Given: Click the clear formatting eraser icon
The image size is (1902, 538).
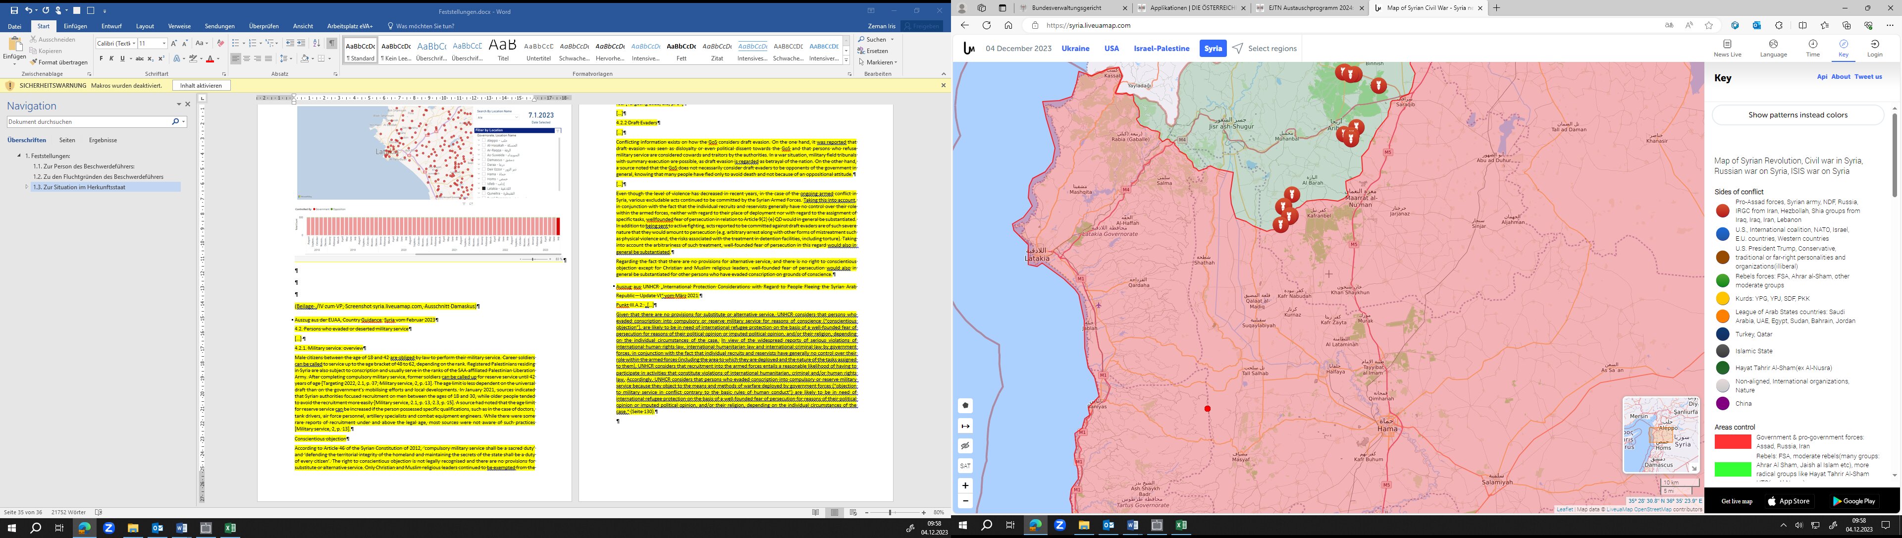Looking at the screenshot, I should (220, 43).
